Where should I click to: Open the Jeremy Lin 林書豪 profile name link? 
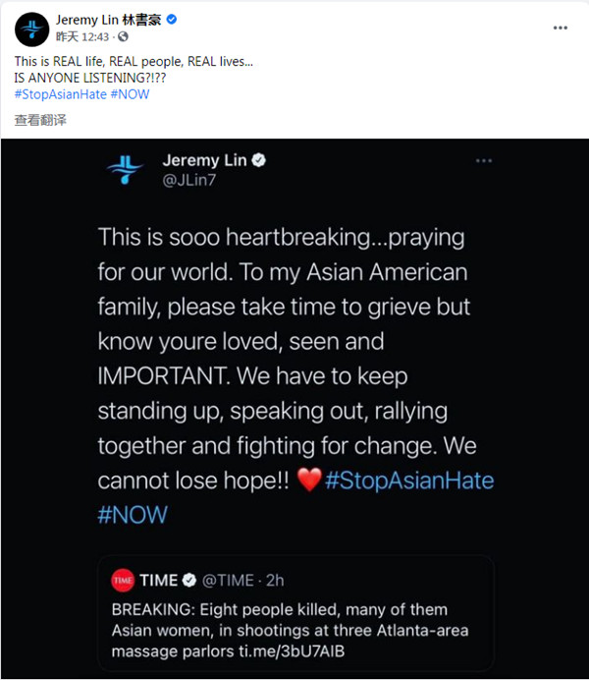click(x=108, y=20)
